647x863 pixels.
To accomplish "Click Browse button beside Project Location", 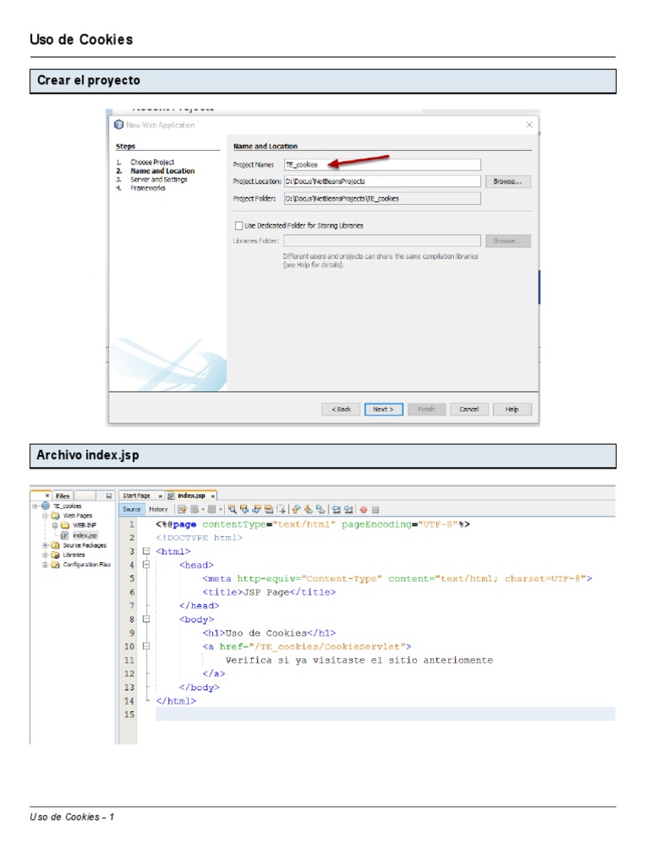I will click(507, 181).
